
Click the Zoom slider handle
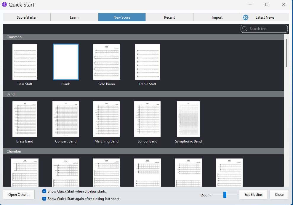(225, 195)
